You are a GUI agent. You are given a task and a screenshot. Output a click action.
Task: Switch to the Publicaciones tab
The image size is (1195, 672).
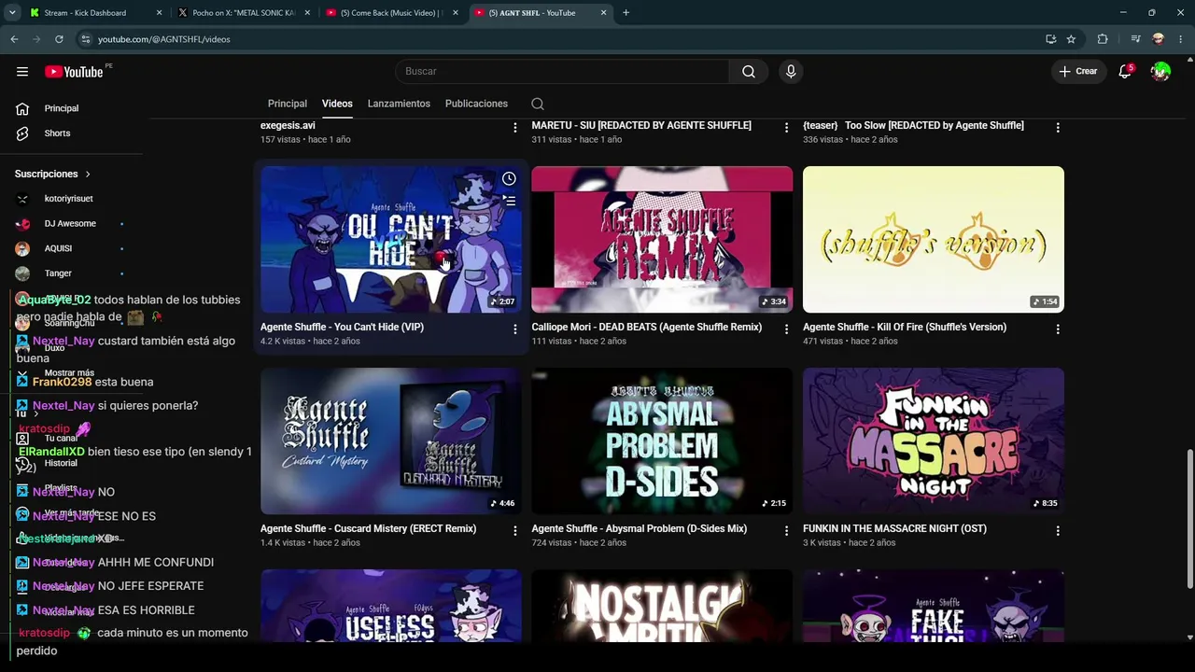point(476,104)
